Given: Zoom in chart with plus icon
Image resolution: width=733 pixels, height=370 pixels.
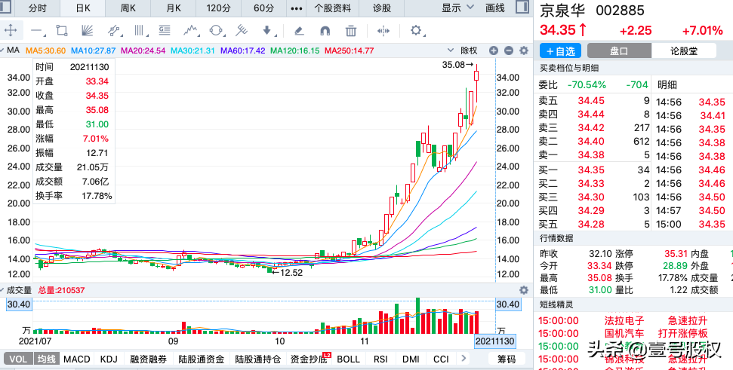Looking at the screenshot, I should [x=494, y=50].
